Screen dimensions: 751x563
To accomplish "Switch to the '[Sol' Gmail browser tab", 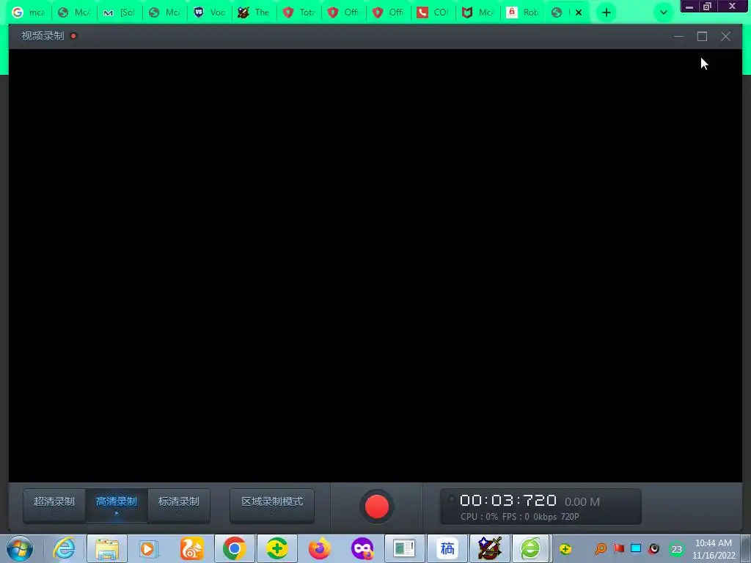I will click(120, 12).
